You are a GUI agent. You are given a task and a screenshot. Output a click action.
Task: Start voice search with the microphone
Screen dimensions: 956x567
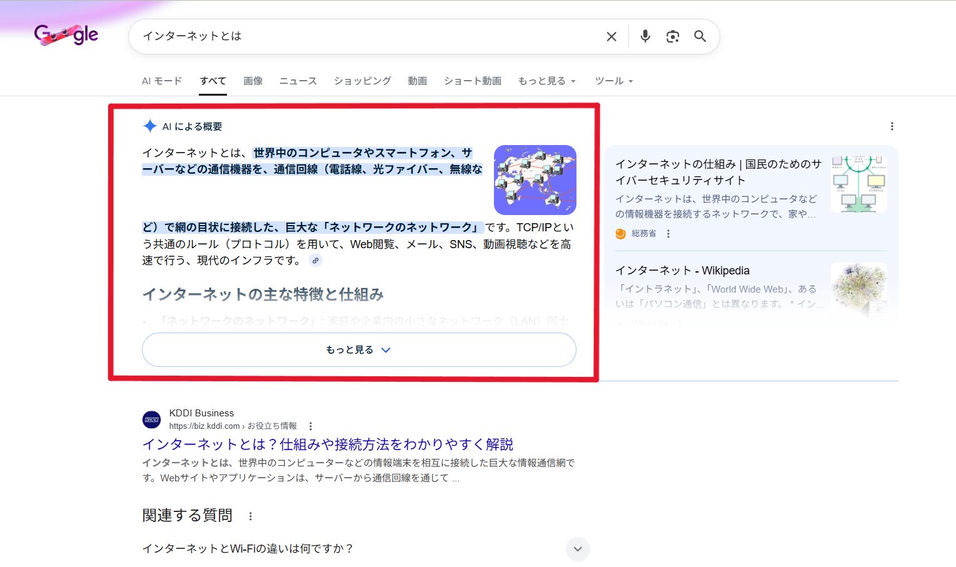click(x=645, y=36)
